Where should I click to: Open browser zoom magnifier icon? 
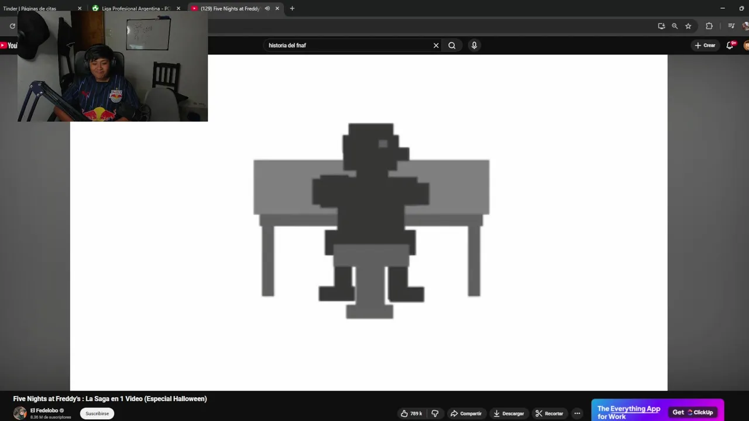point(675,26)
